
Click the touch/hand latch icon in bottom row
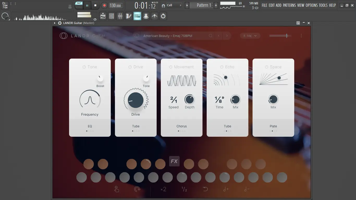coord(116,189)
